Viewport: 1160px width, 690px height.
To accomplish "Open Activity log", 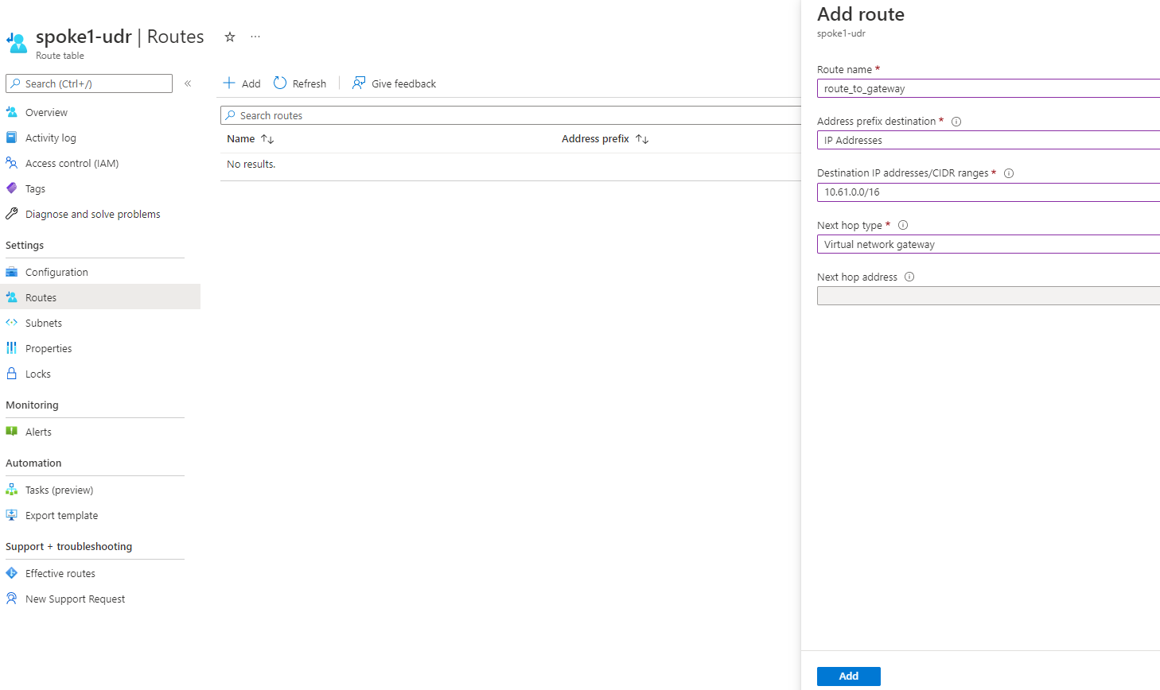I will (51, 138).
